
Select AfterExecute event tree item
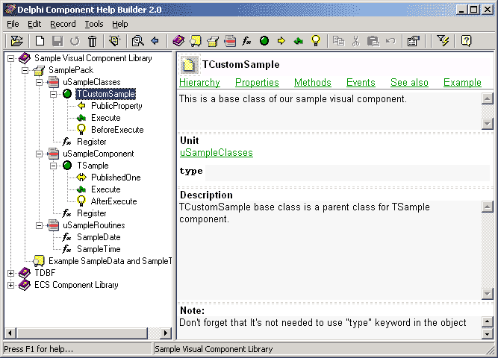tap(113, 201)
